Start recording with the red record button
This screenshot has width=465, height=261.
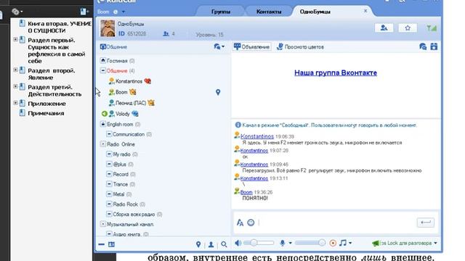pyautogui.click(x=333, y=243)
